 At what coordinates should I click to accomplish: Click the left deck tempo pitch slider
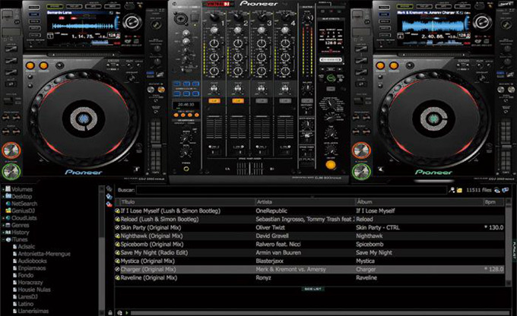click(x=155, y=145)
